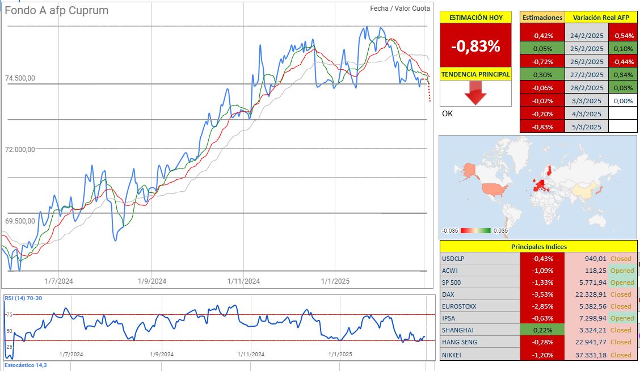This screenshot has width=640, height=371.
Task: Click the 69.500,00 axis label
Action: [20, 221]
